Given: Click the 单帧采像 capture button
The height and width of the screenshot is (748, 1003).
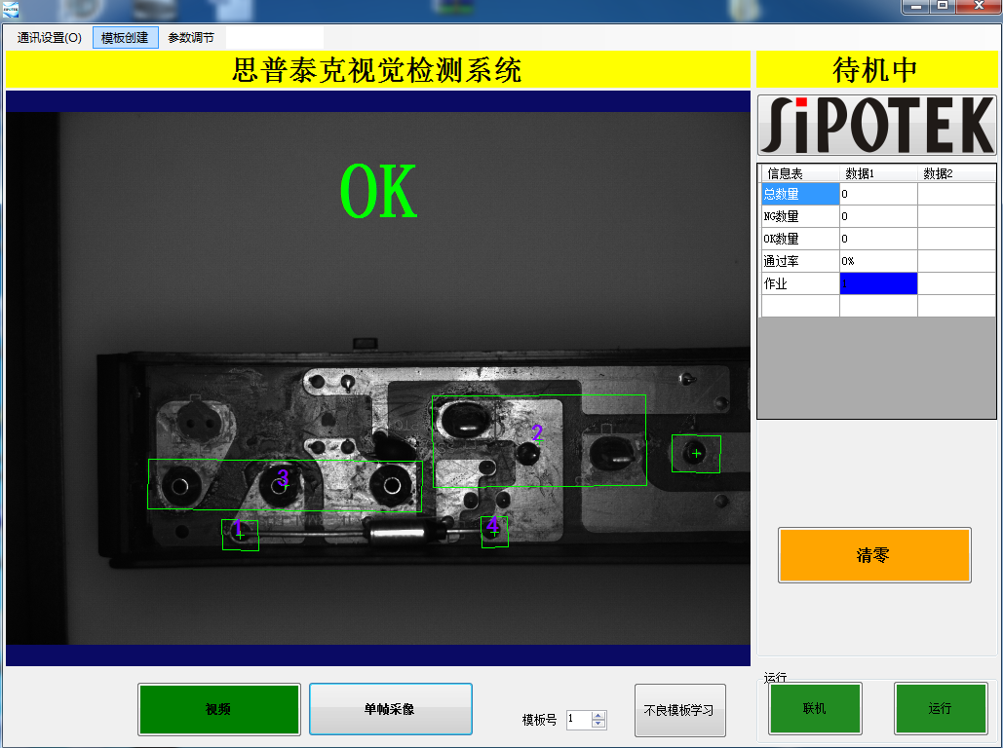Looking at the screenshot, I should coord(390,709).
